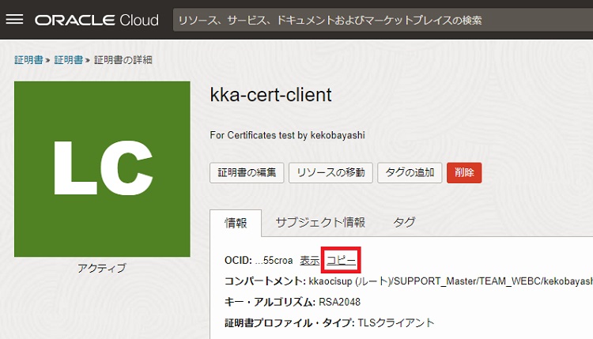Switch to the 情報 tab
This screenshot has width=593, height=339.
[236, 222]
